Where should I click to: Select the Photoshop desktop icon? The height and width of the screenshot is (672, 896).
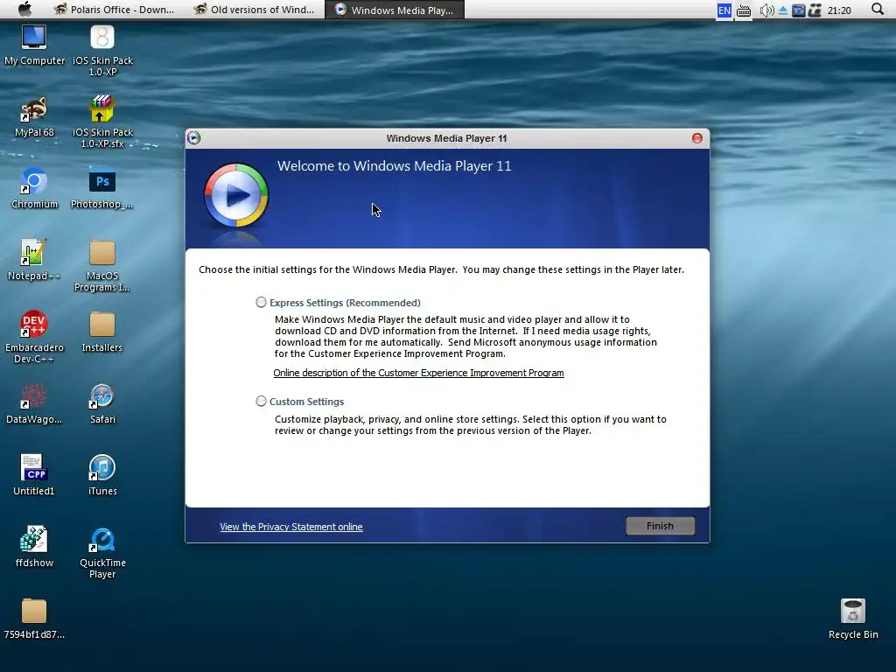pyautogui.click(x=102, y=189)
